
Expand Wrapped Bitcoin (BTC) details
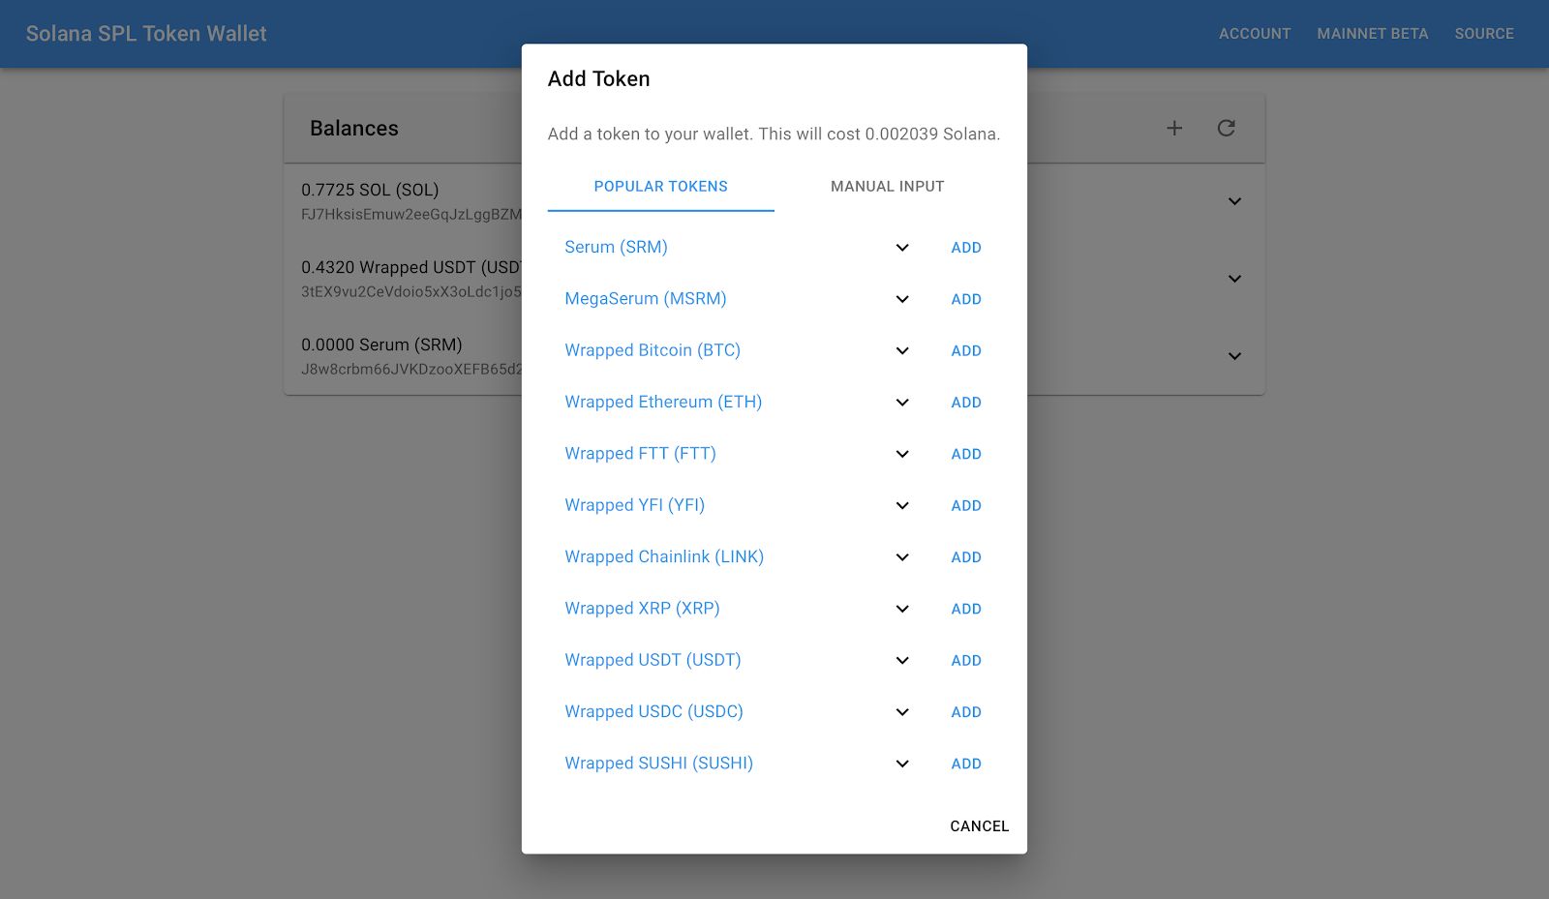click(x=902, y=350)
